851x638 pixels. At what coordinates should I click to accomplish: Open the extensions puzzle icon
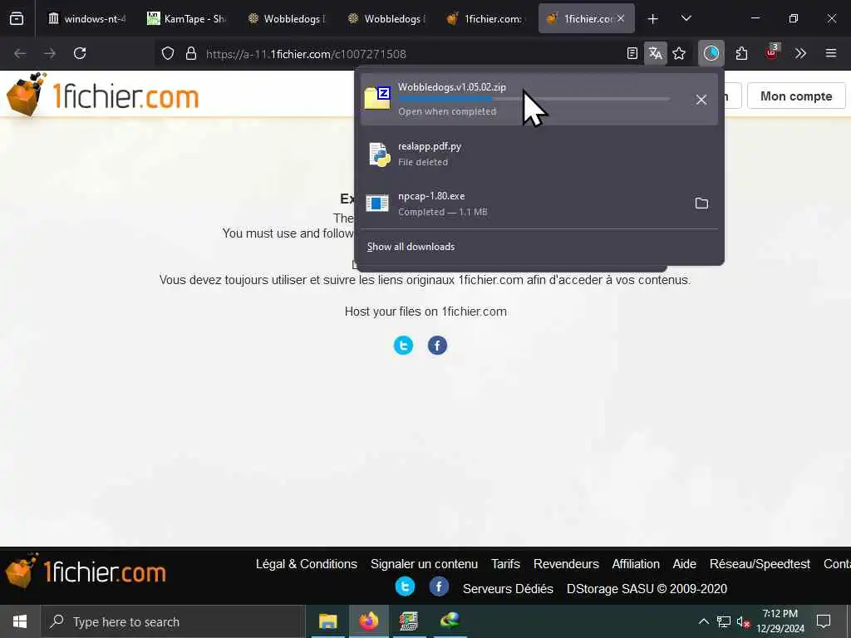pos(742,53)
